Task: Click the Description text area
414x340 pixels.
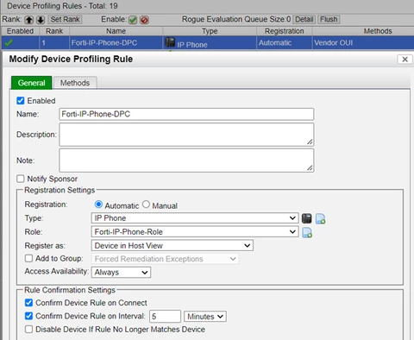Action: [186, 135]
